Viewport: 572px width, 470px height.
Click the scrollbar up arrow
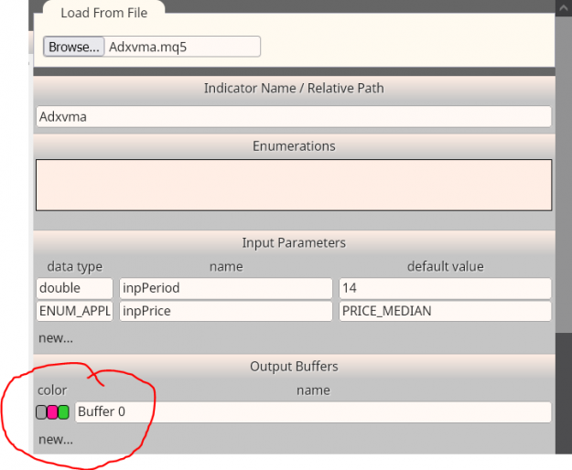[563, 8]
